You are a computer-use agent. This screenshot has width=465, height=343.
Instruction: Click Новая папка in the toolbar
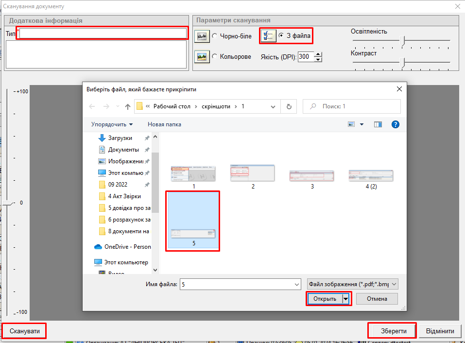tap(164, 124)
